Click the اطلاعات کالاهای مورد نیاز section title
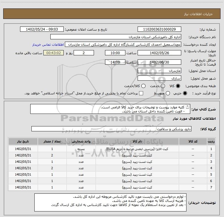224x217 pixels. [194, 119]
